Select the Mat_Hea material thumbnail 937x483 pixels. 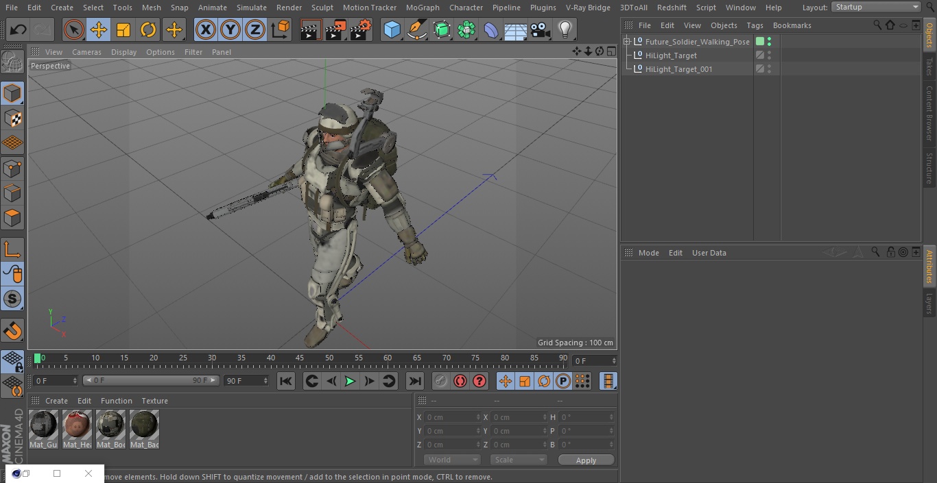pos(77,425)
